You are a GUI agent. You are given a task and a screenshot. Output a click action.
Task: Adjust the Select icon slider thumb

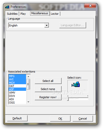tap(68, 98)
